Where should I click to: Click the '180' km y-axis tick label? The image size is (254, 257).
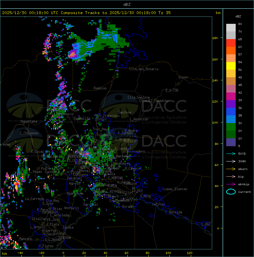tap(215, 38)
